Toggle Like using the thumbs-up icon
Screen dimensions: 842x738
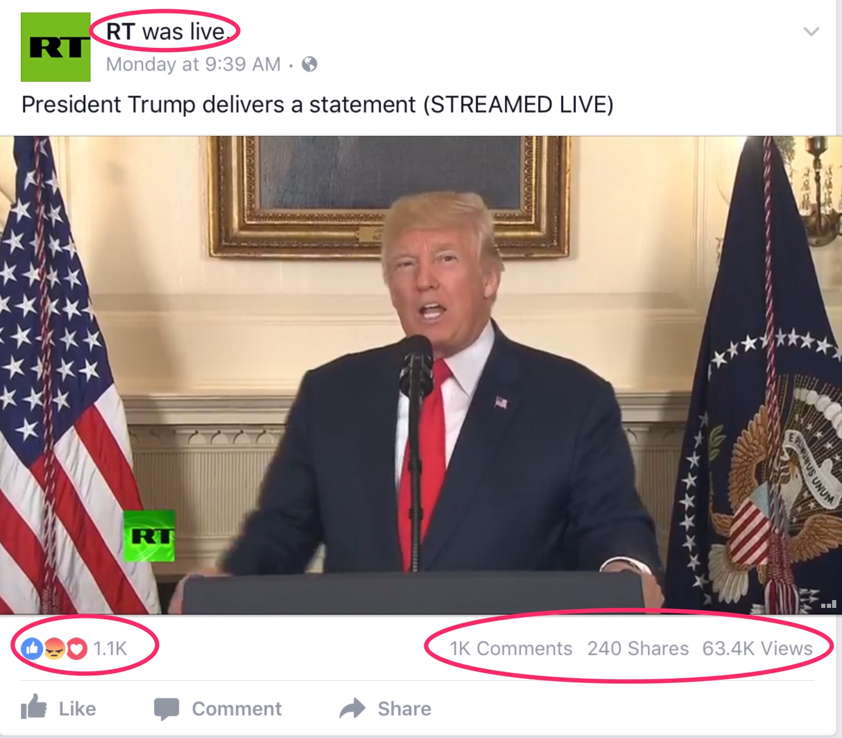pos(34,707)
